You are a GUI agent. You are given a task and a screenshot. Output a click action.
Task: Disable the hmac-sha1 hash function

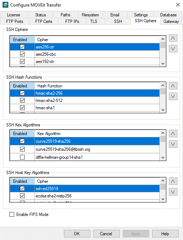22,107
